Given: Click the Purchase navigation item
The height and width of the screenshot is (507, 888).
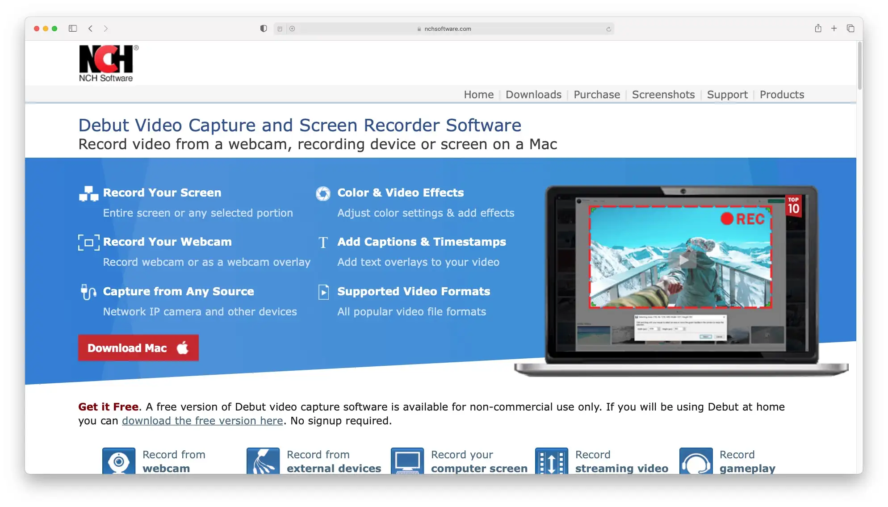Looking at the screenshot, I should (x=596, y=95).
